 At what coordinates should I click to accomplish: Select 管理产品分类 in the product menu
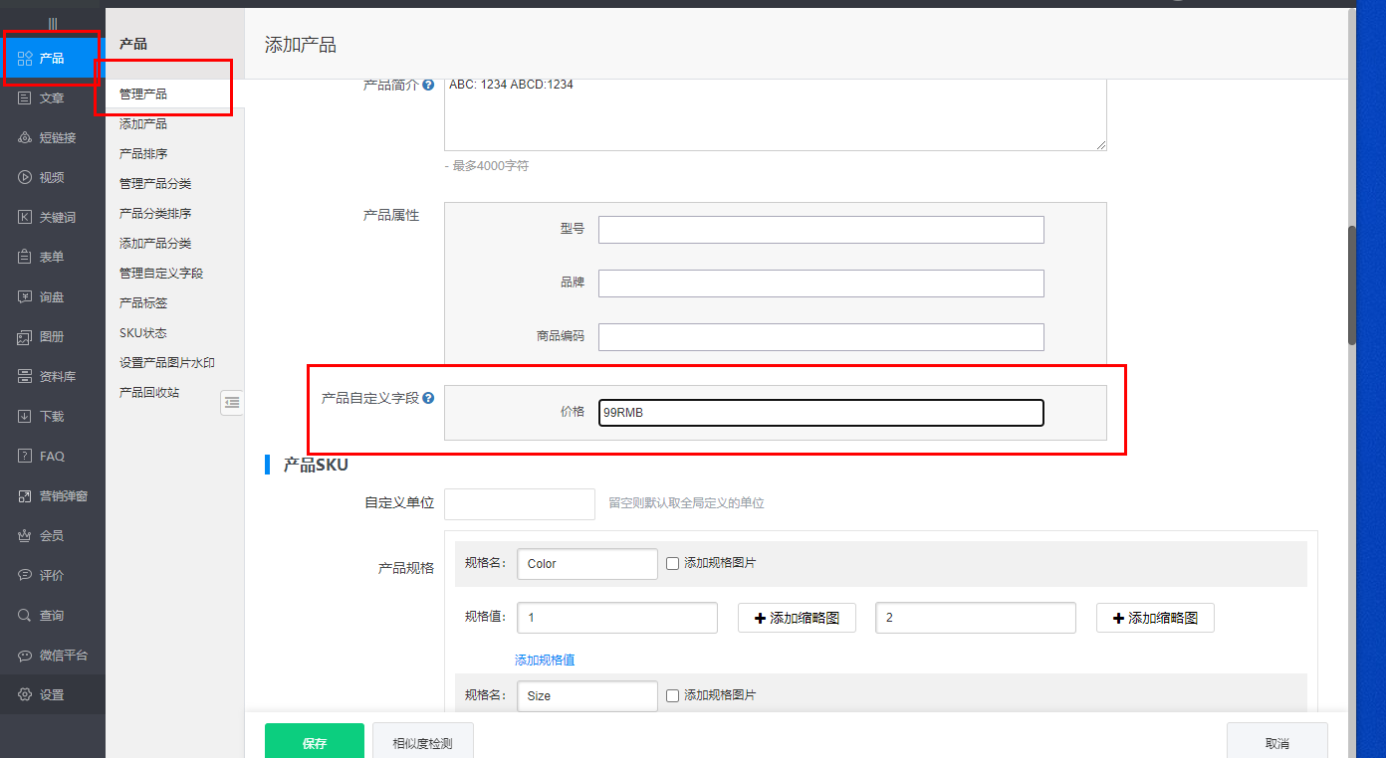point(155,184)
